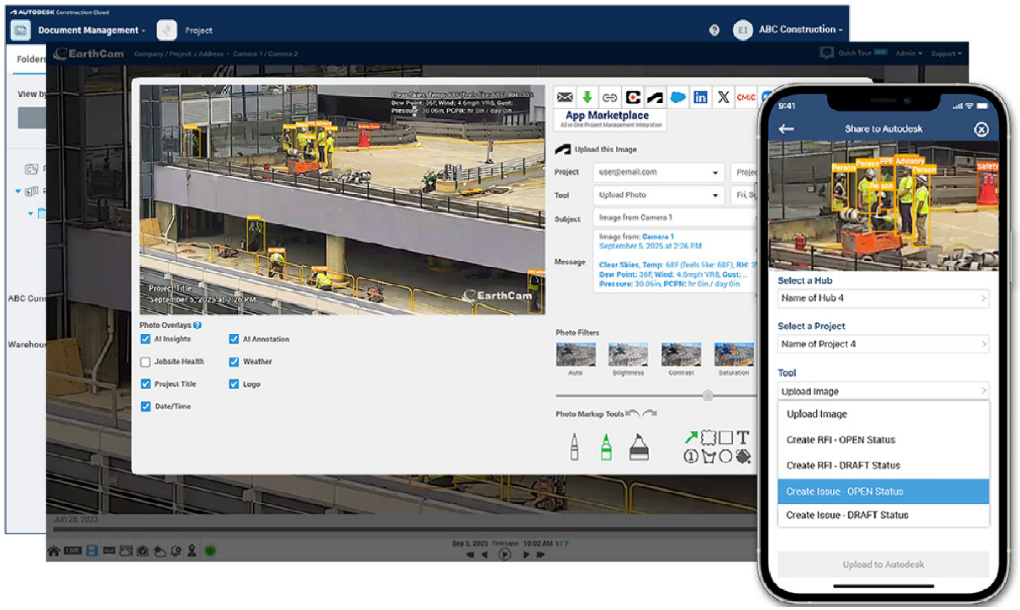
Task: Adjust the photo filter slider handle
Action: coord(707,396)
